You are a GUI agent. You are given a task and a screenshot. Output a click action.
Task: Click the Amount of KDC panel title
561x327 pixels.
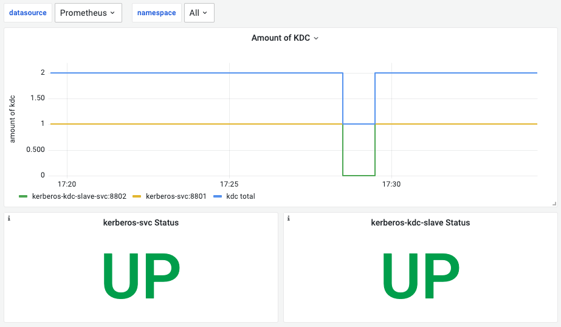coord(281,38)
